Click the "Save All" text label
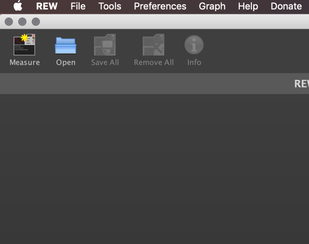 pos(105,62)
